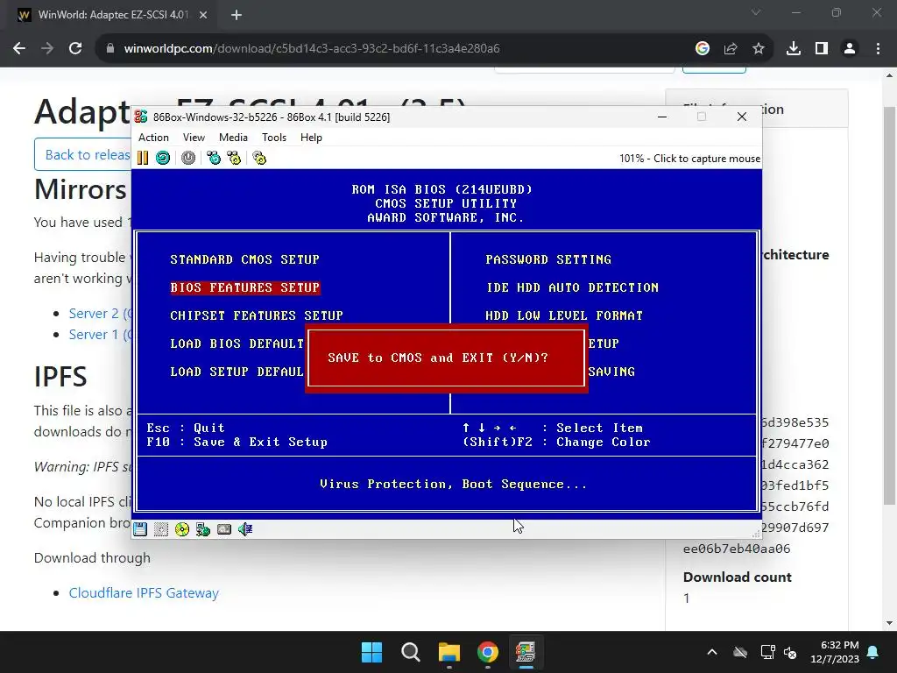897x673 pixels.
Task: Select HDD LOW LEVEL FORMAT entry
Action: pyautogui.click(x=564, y=315)
